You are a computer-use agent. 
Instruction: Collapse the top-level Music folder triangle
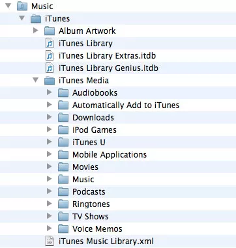pyautogui.click(x=8, y=6)
